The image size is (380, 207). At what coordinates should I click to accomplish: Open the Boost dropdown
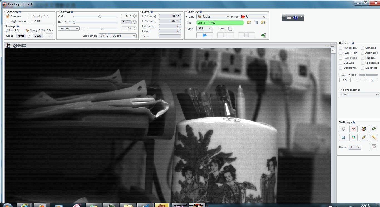click(355, 147)
